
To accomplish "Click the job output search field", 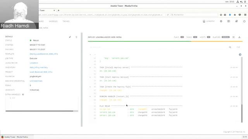I will (158, 47).
